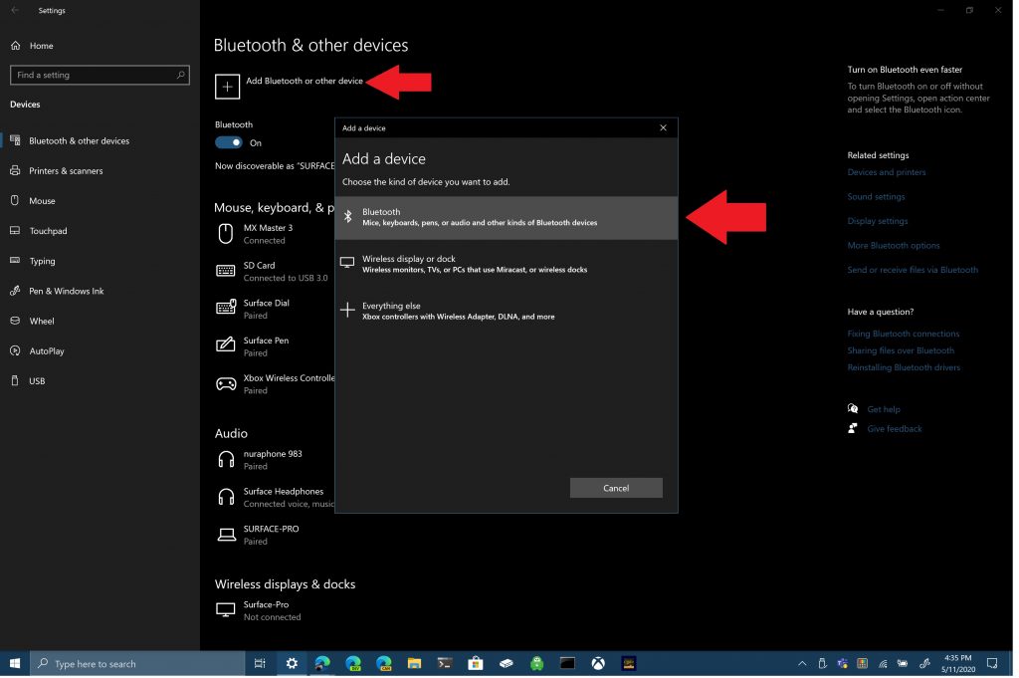Click the plus icon for Add Bluetooth device
1019x678 pixels.
point(228,87)
